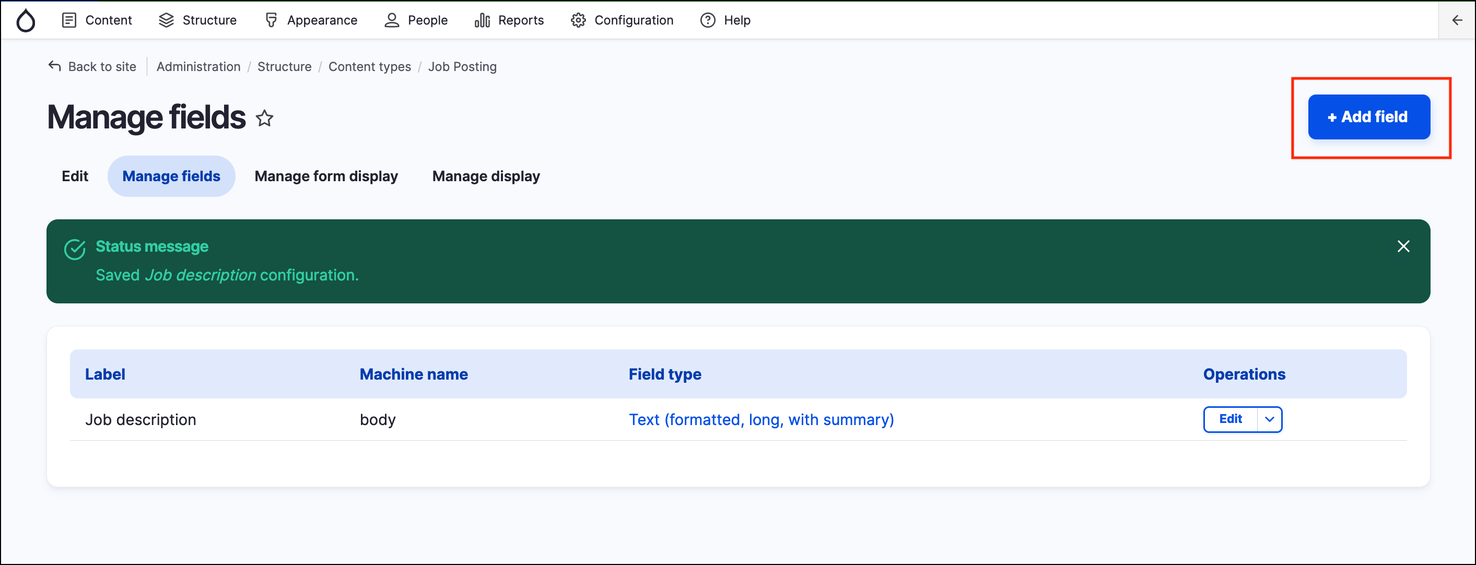1476x565 pixels.
Task: Open the Text (formatted, long, with summary) link
Action: pyautogui.click(x=761, y=419)
